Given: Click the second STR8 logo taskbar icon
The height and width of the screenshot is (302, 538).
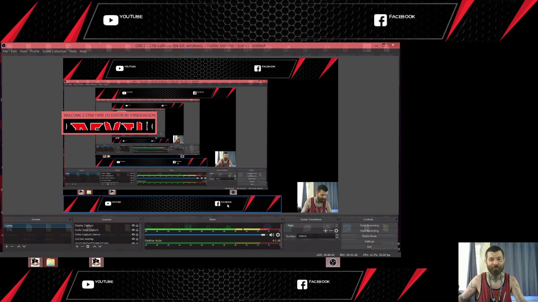Looking at the screenshot, I should click(x=96, y=263).
